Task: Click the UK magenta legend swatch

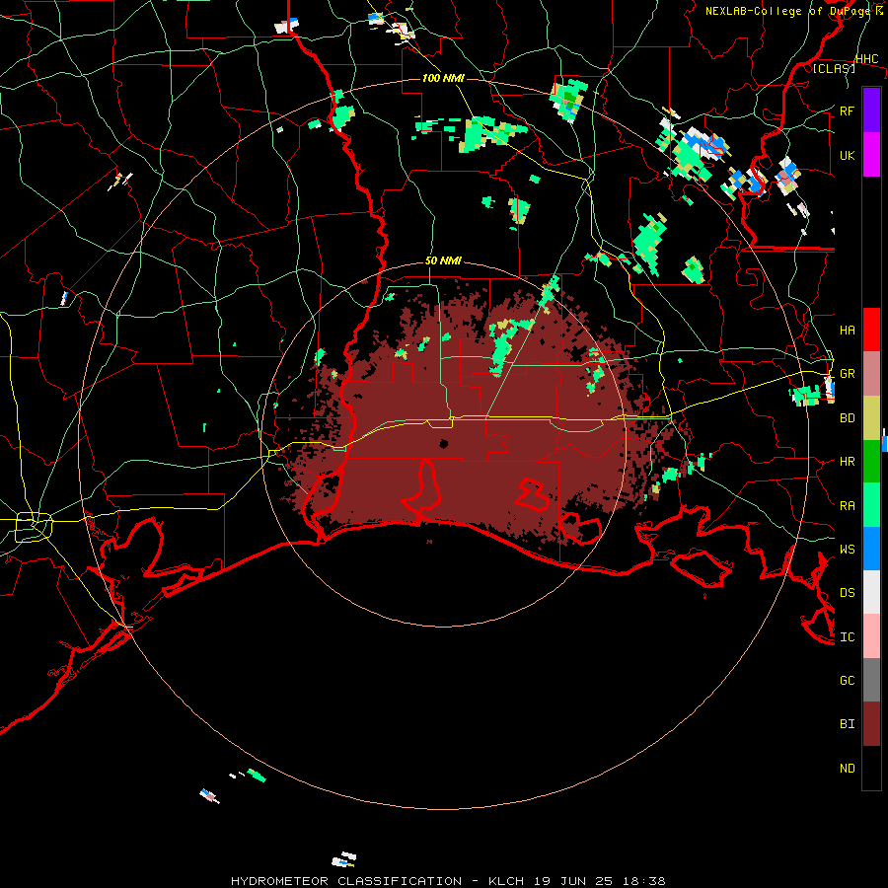Action: click(871, 155)
